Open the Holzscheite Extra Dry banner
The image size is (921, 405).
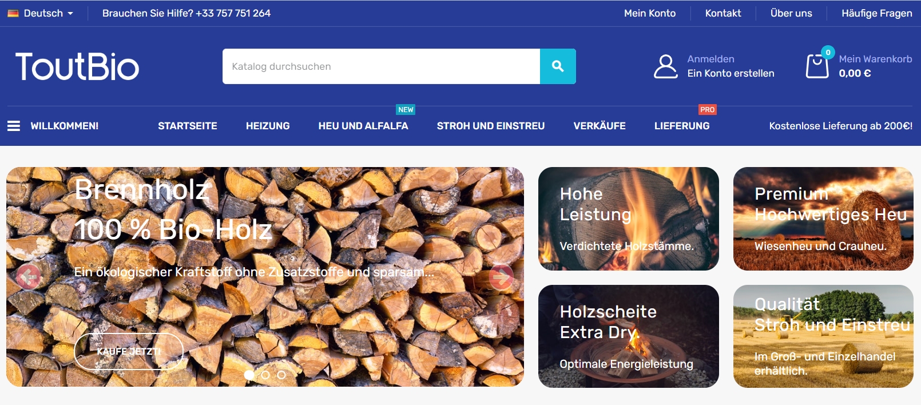coord(629,336)
